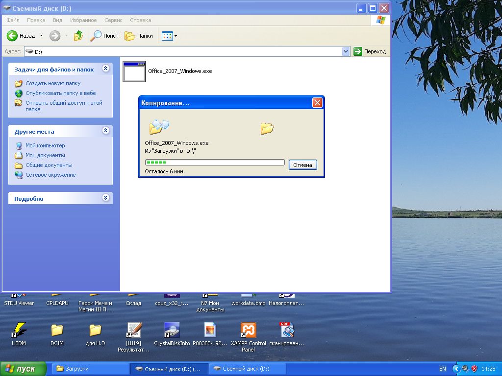This screenshot has width=502, height=376.
Task: Open the Back button history dropdown arrow
Action: 41,35
